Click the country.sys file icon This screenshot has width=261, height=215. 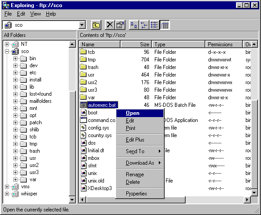click(83, 135)
